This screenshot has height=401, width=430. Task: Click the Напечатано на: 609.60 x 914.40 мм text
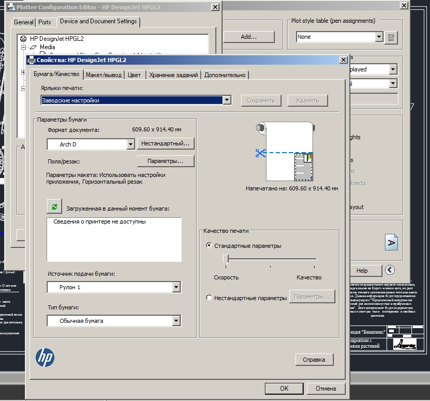(x=292, y=188)
